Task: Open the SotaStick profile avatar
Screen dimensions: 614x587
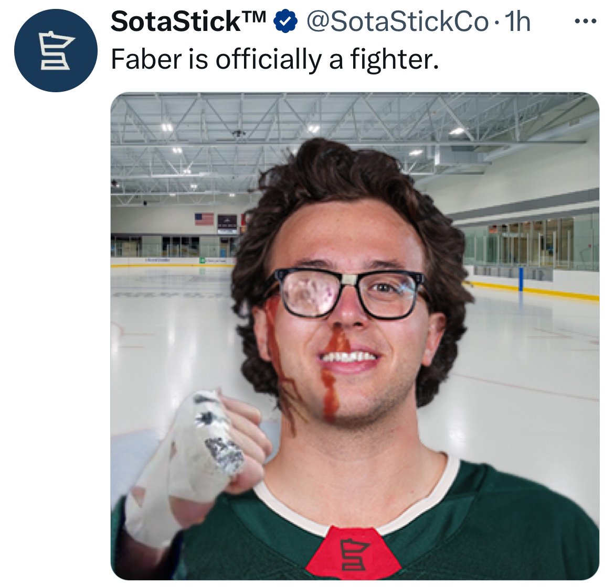Action: coord(56,50)
